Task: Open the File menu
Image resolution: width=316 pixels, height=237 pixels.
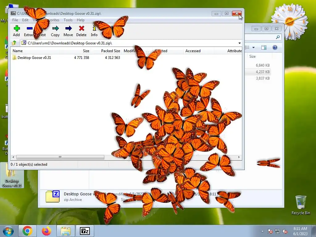Action: 15,20
